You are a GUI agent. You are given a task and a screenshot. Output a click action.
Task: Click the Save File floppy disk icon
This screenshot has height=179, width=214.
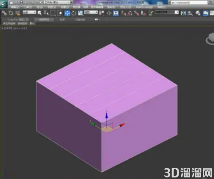(x=21, y=2)
